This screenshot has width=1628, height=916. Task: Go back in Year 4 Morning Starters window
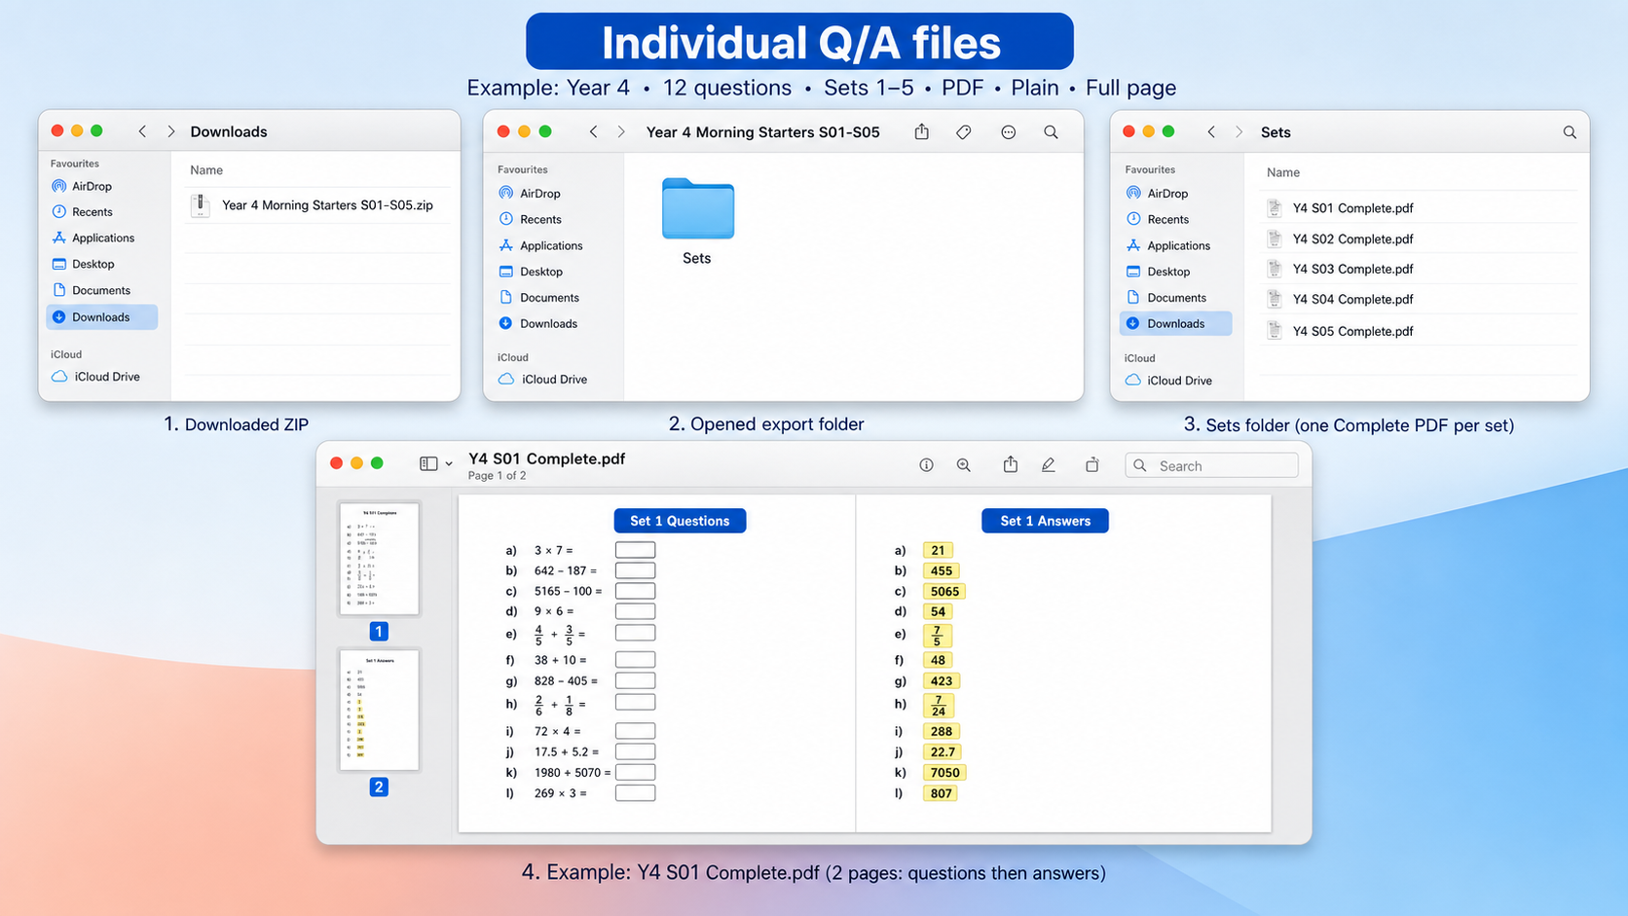pos(593,131)
